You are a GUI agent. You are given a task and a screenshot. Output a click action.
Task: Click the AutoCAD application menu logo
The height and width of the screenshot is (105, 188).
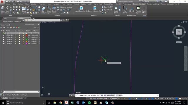coord(2,2)
